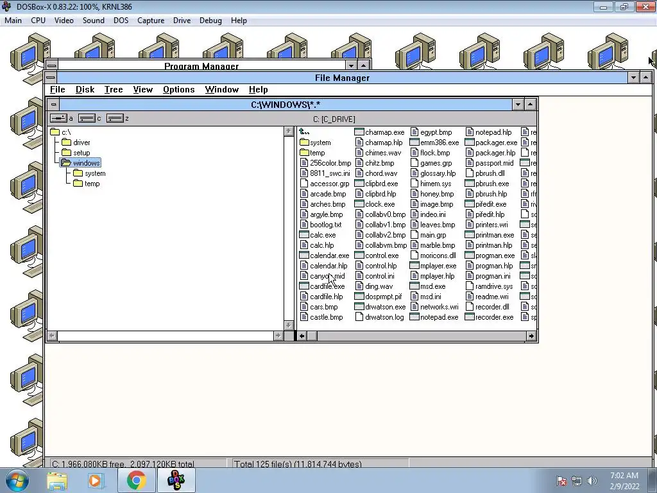Click tree pane scroll-up arrow
657x493 pixels.
coord(288,132)
